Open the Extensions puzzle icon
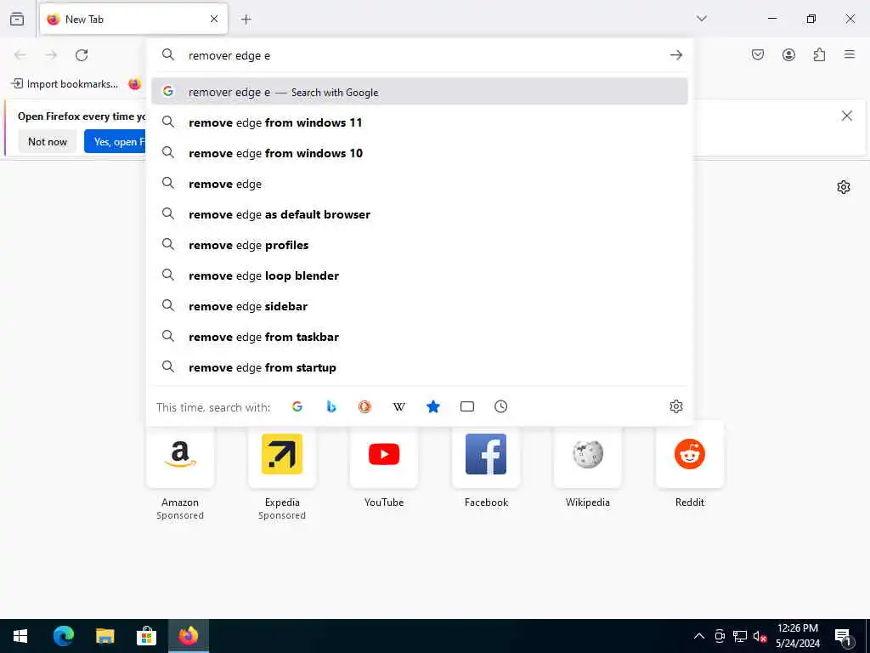Image resolution: width=870 pixels, height=653 pixels. click(819, 54)
